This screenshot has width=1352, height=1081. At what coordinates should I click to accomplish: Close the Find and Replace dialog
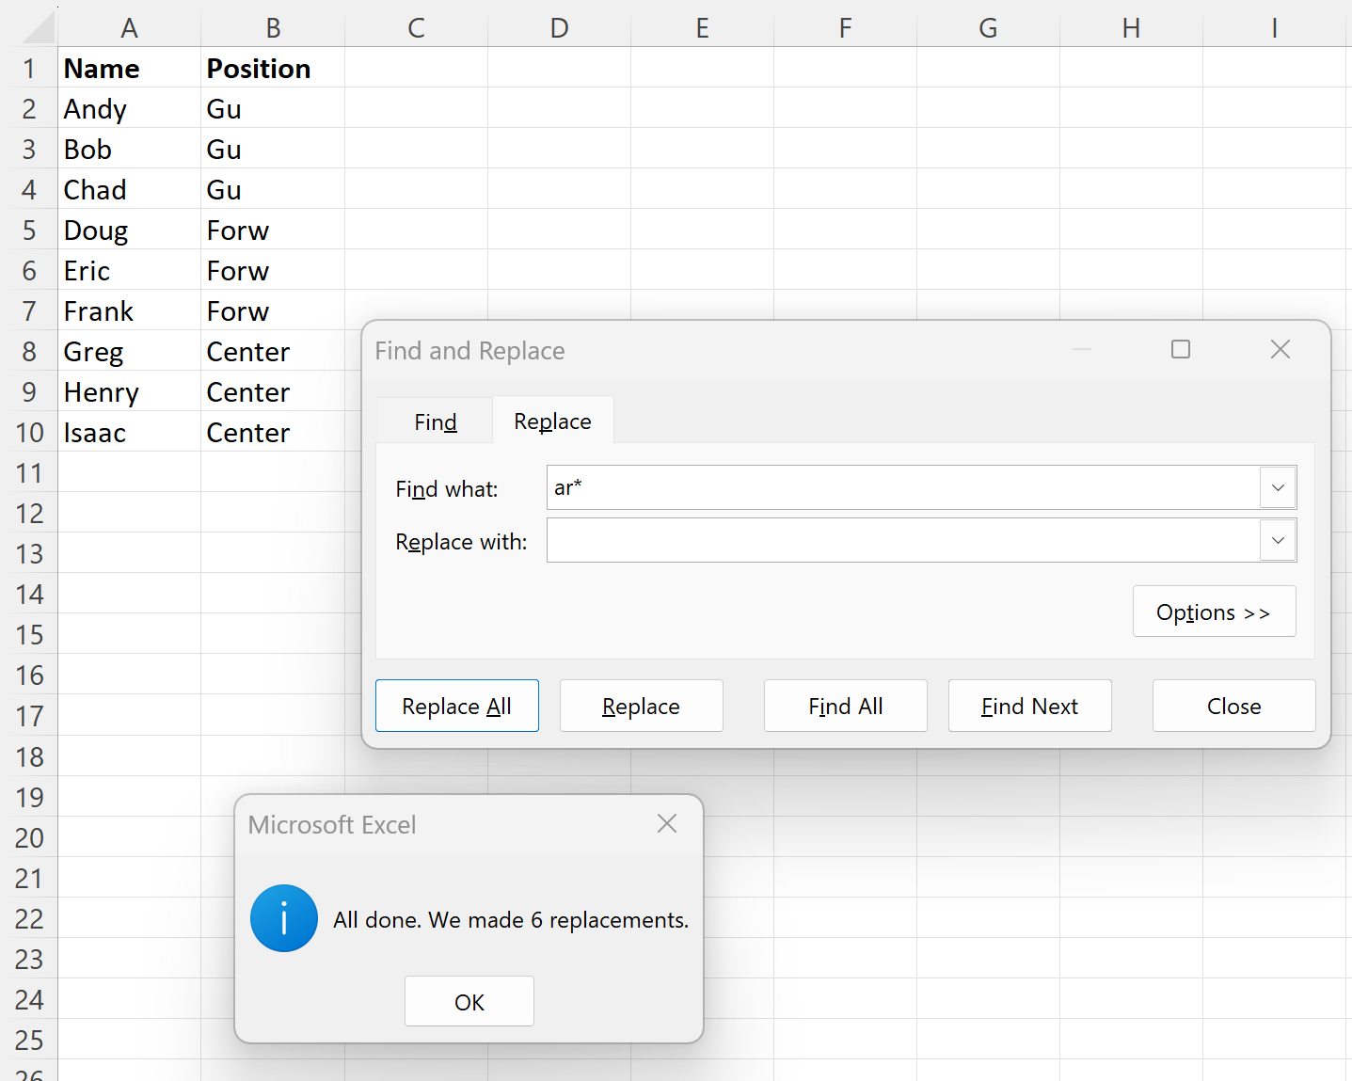click(x=1233, y=706)
